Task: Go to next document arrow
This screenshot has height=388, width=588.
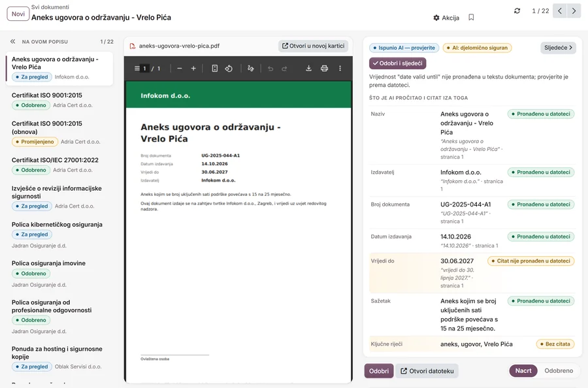Action: click(x=574, y=11)
